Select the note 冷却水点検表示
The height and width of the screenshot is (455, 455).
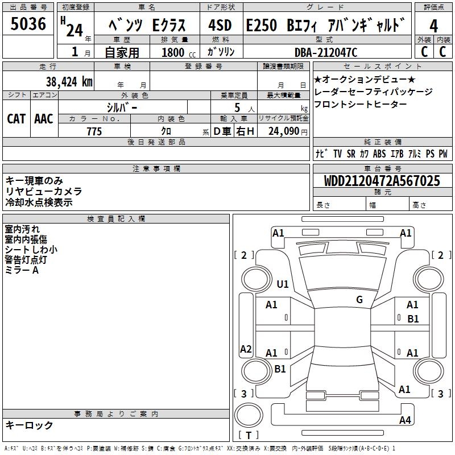pos(39,202)
